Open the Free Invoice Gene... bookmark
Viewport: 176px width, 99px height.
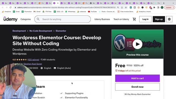(126, 12)
